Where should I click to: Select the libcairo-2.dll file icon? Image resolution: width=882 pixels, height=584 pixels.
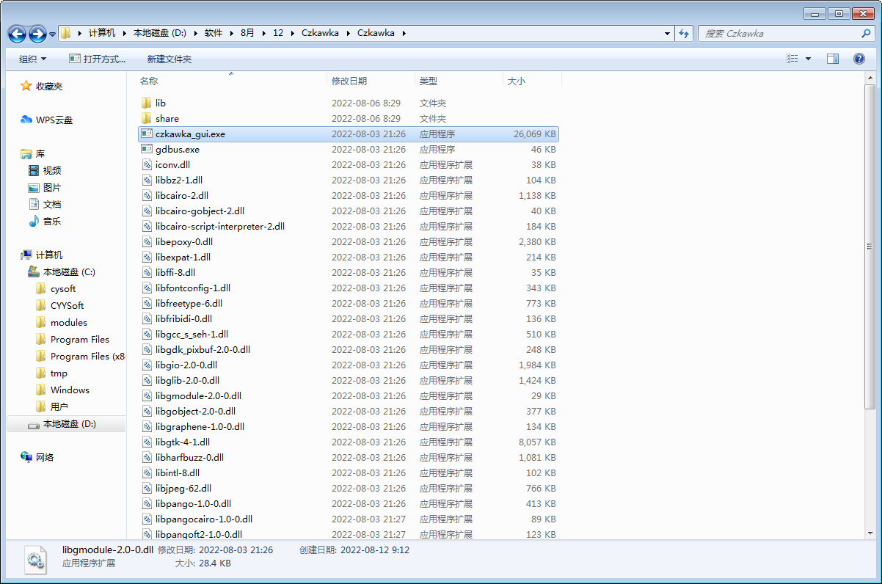pos(146,195)
